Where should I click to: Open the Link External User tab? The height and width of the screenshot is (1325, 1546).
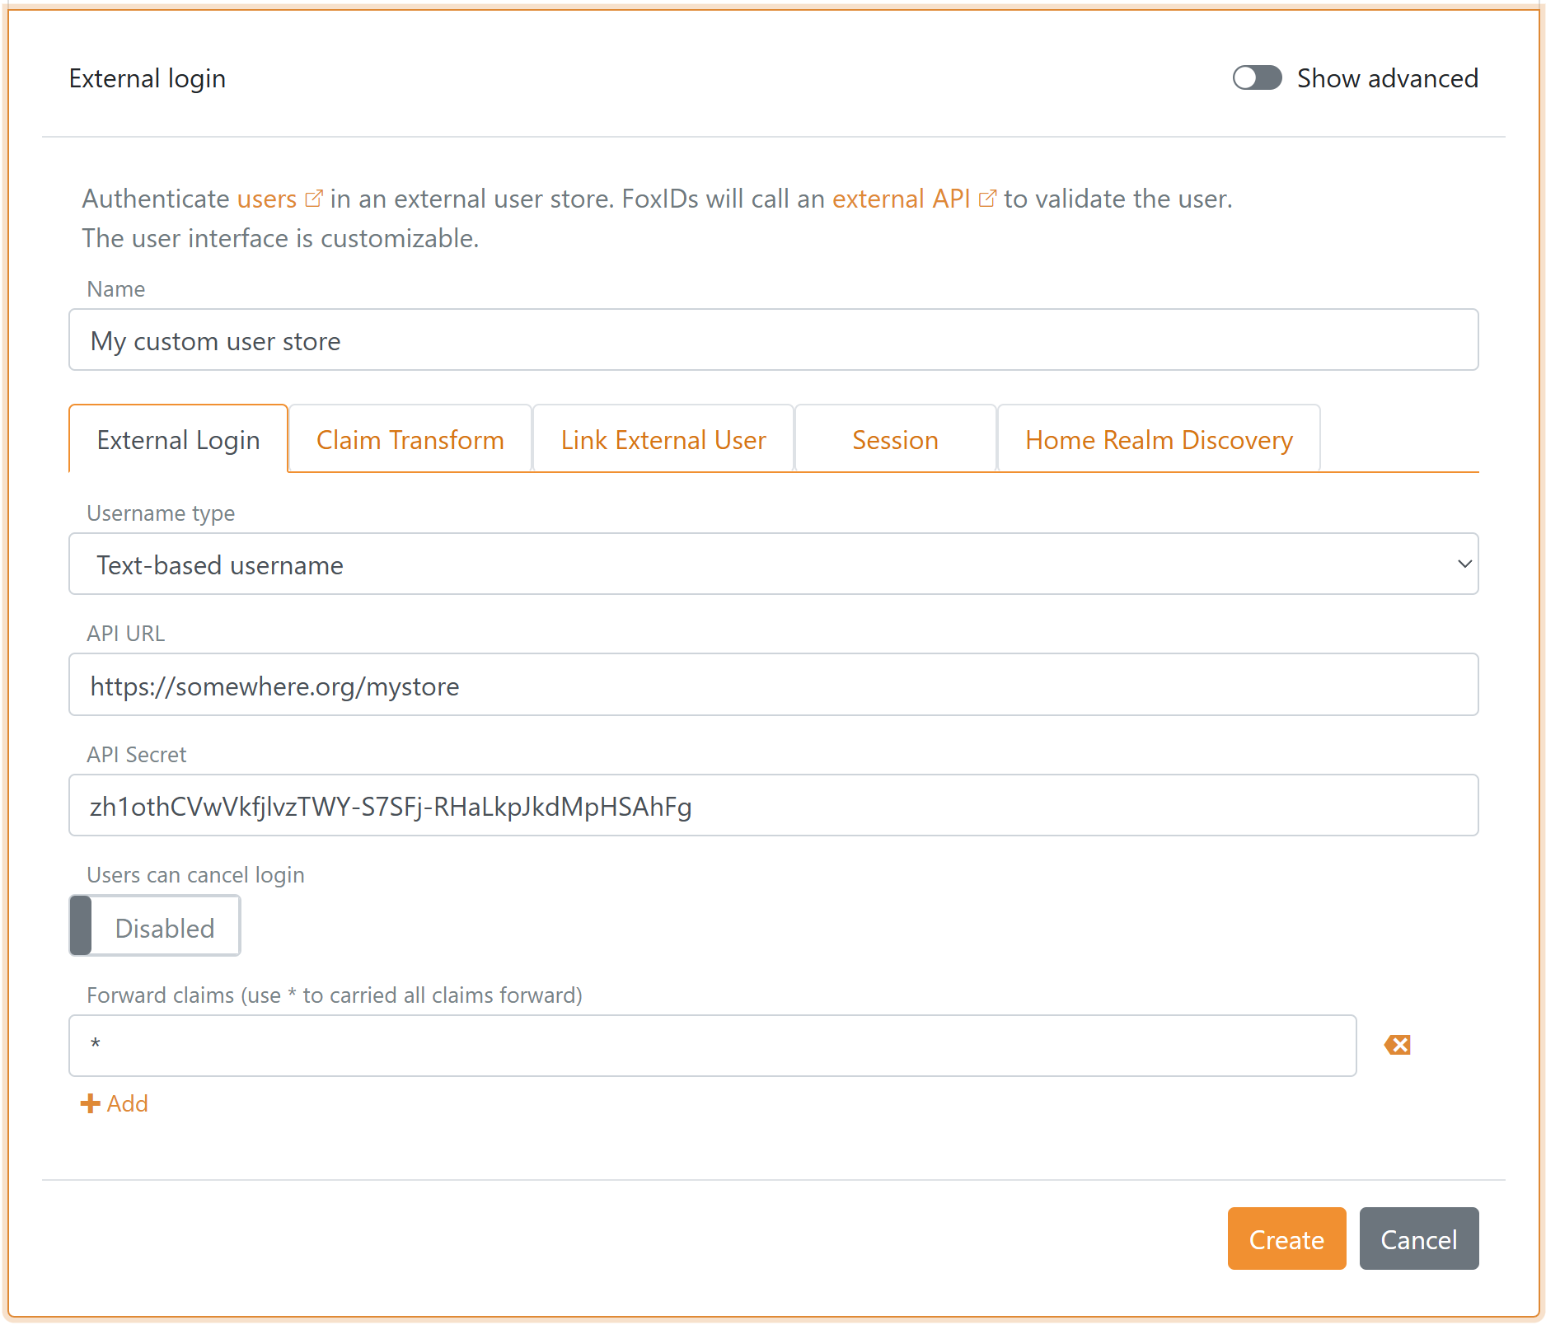coord(663,440)
